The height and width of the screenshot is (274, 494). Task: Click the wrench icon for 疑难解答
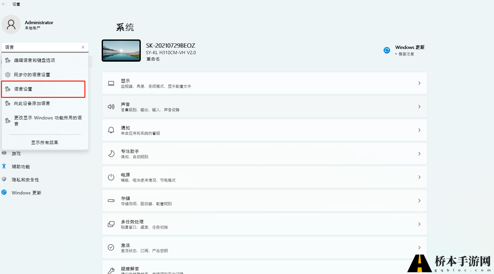click(x=111, y=270)
